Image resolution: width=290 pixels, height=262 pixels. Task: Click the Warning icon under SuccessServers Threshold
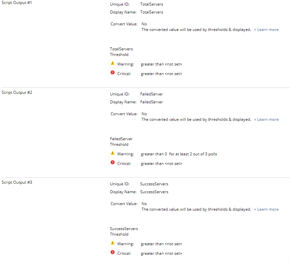click(113, 243)
